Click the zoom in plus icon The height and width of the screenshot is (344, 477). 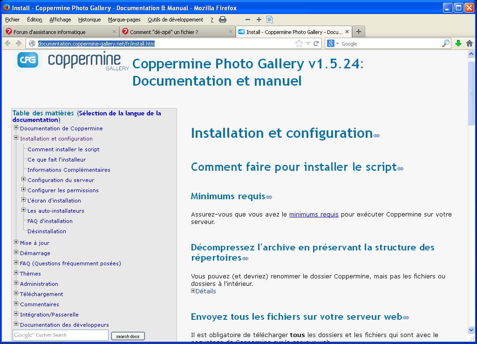tap(259, 20)
